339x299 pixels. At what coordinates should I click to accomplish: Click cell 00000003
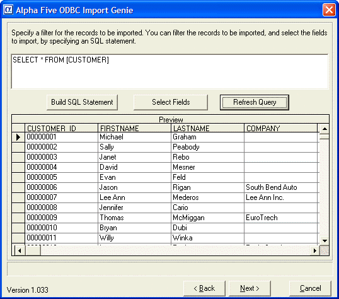coord(61,157)
